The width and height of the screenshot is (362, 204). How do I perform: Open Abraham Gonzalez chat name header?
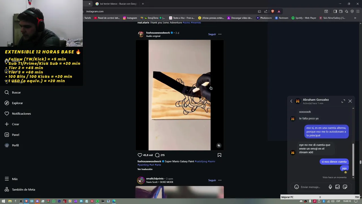(316, 100)
